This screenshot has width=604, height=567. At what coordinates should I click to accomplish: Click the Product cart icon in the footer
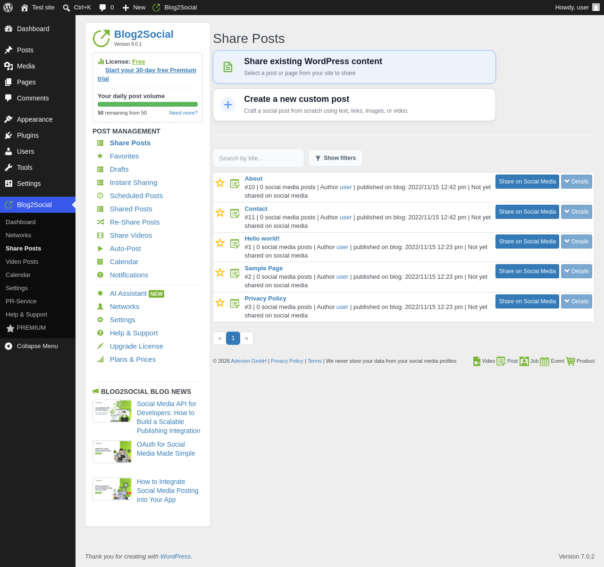point(570,361)
